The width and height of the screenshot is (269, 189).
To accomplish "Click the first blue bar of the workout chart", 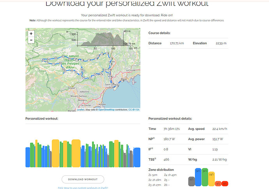I will click(x=28, y=157).
